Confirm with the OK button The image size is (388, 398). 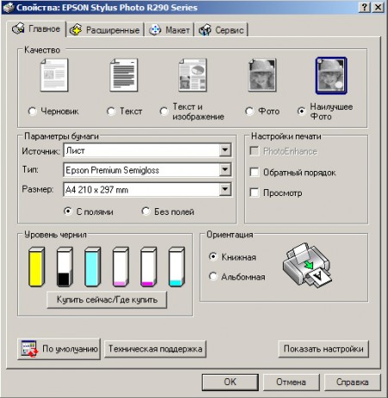click(230, 382)
